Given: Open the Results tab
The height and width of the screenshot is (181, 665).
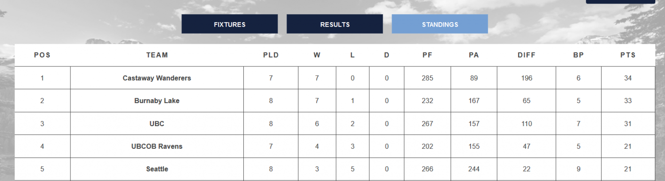Looking at the screenshot, I should 335,24.
